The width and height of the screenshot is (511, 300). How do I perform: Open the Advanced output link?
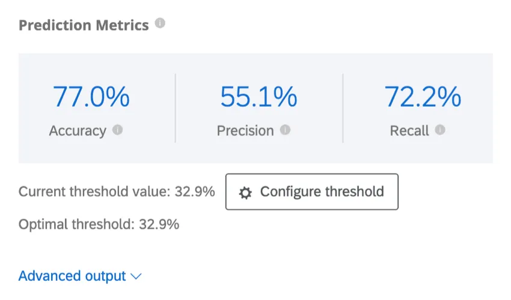click(x=72, y=276)
